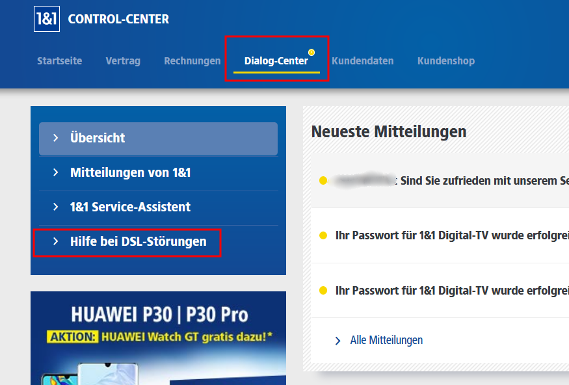Click the Neueste Mitteilungen heading

389,132
